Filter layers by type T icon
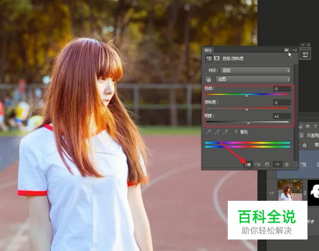 (x=315, y=126)
